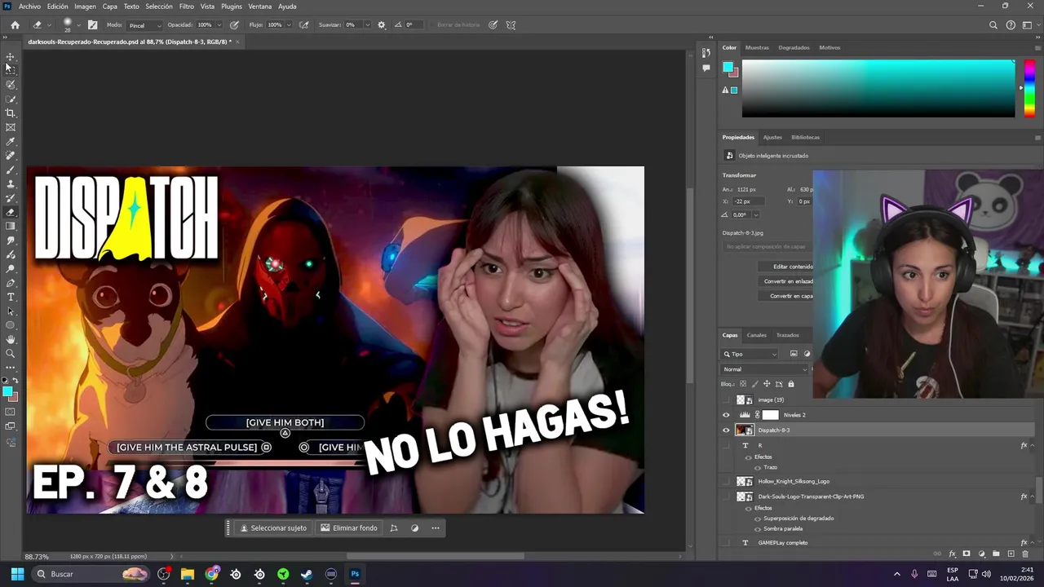The image size is (1044, 587).
Task: Create new adjustment layer icon
Action: 981,554
